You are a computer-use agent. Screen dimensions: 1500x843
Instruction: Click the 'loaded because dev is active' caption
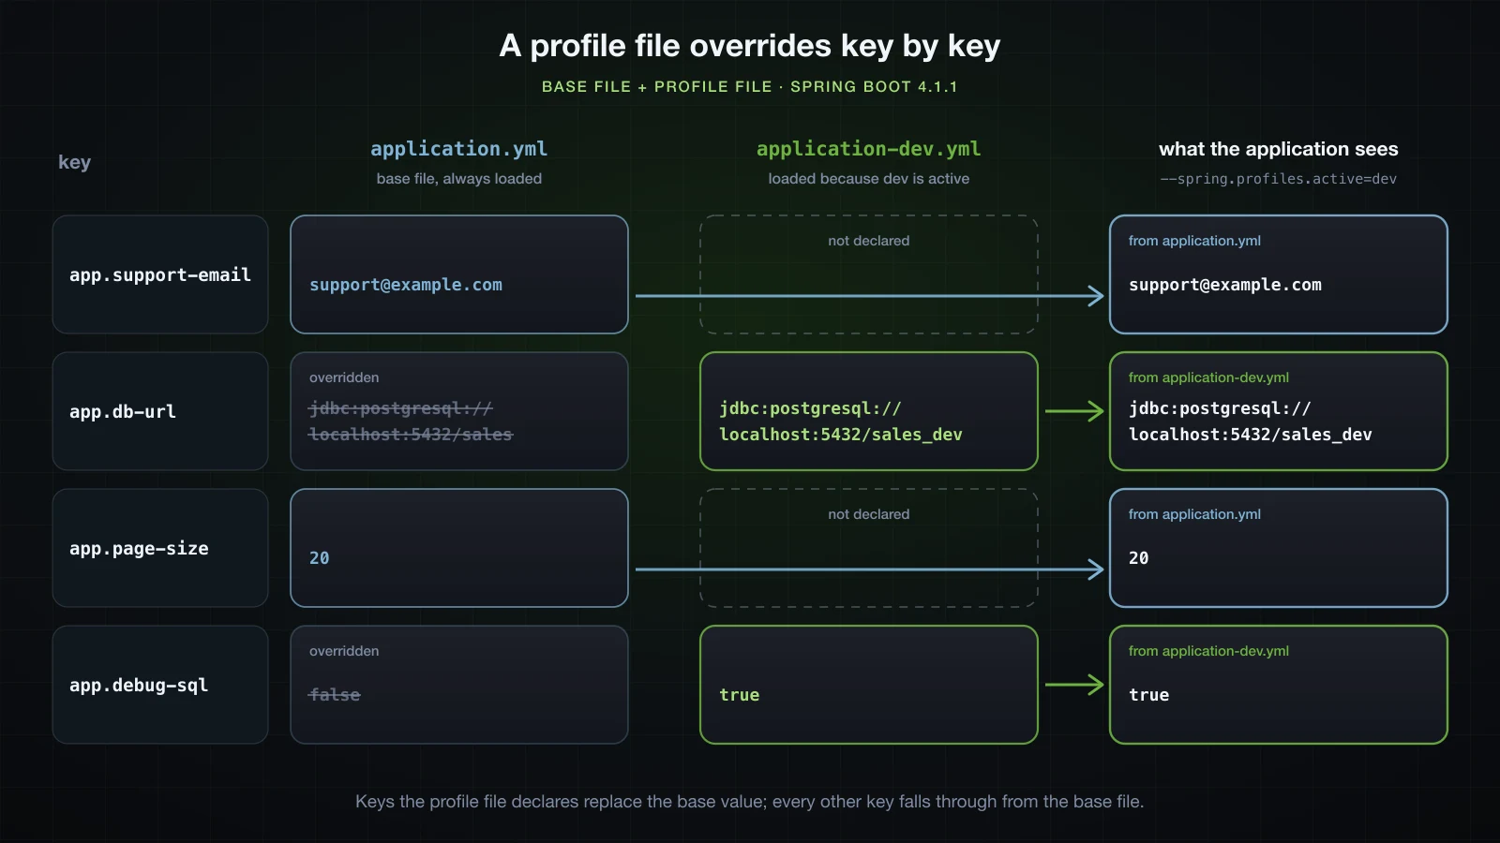click(868, 178)
